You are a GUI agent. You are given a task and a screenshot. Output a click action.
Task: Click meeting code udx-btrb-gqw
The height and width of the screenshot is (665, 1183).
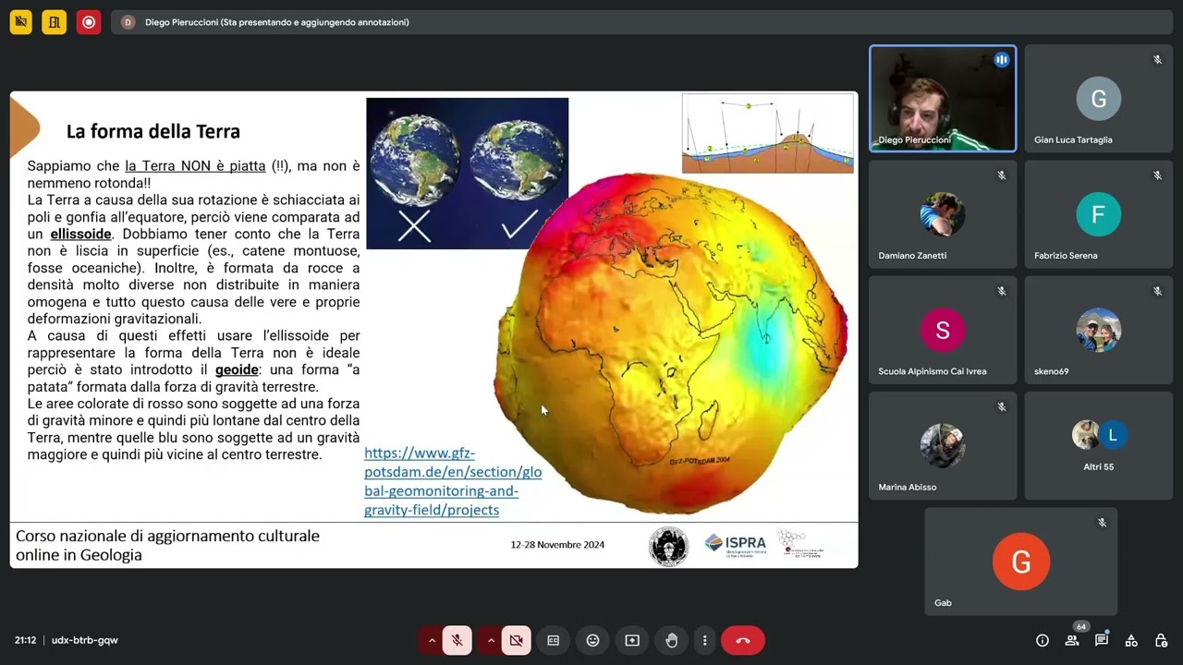tap(84, 640)
